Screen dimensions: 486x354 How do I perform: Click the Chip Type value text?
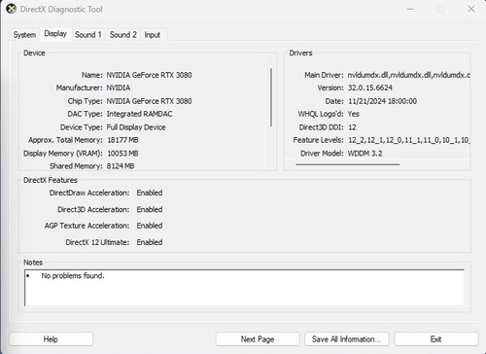click(x=150, y=101)
